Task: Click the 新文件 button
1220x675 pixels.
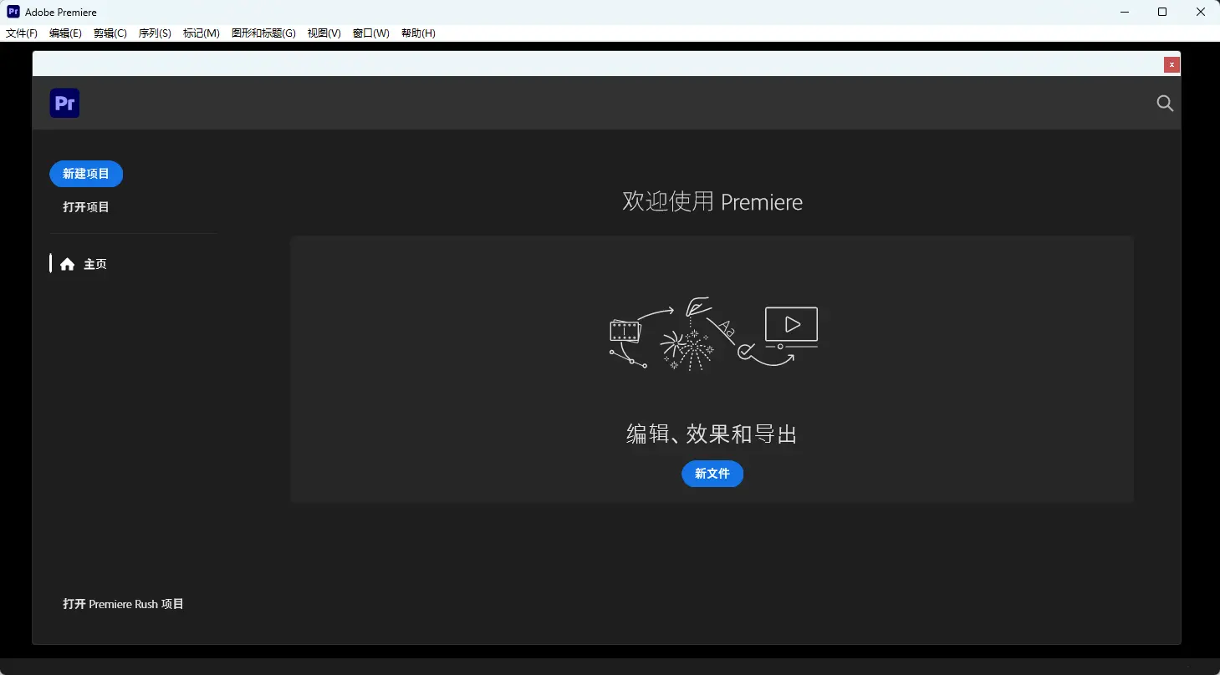Action: tap(712, 474)
